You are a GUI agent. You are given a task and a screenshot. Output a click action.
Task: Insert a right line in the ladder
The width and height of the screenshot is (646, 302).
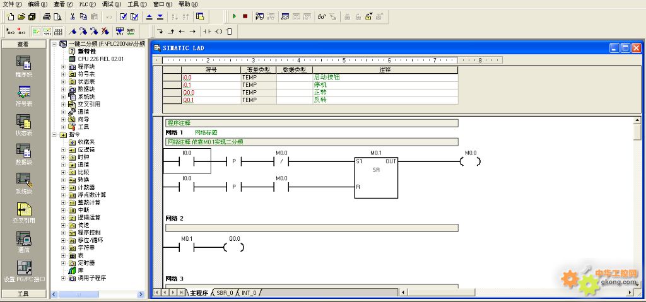coord(192,32)
